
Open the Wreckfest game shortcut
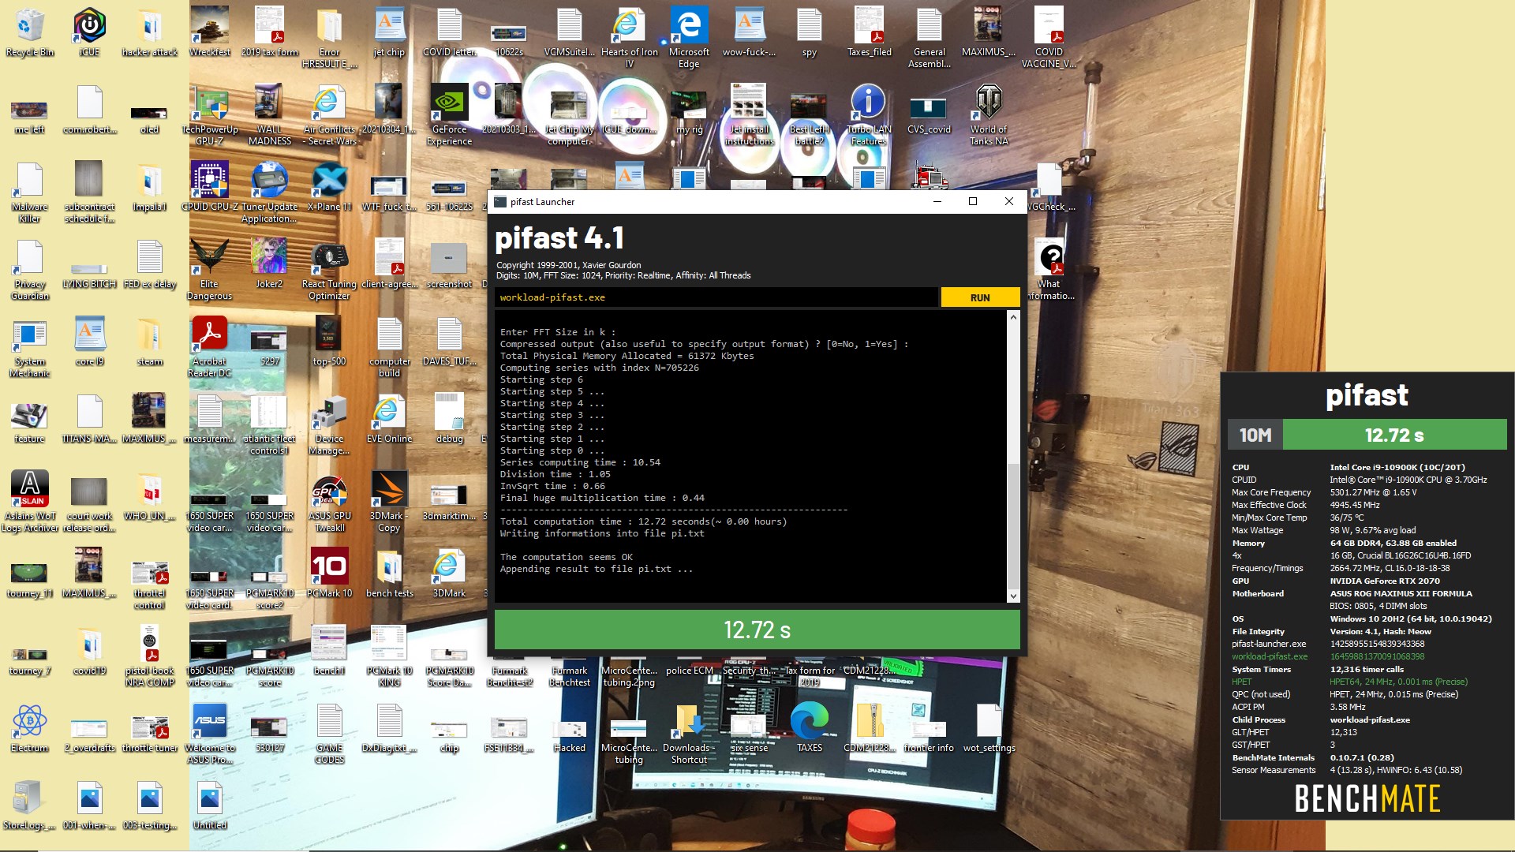(210, 32)
